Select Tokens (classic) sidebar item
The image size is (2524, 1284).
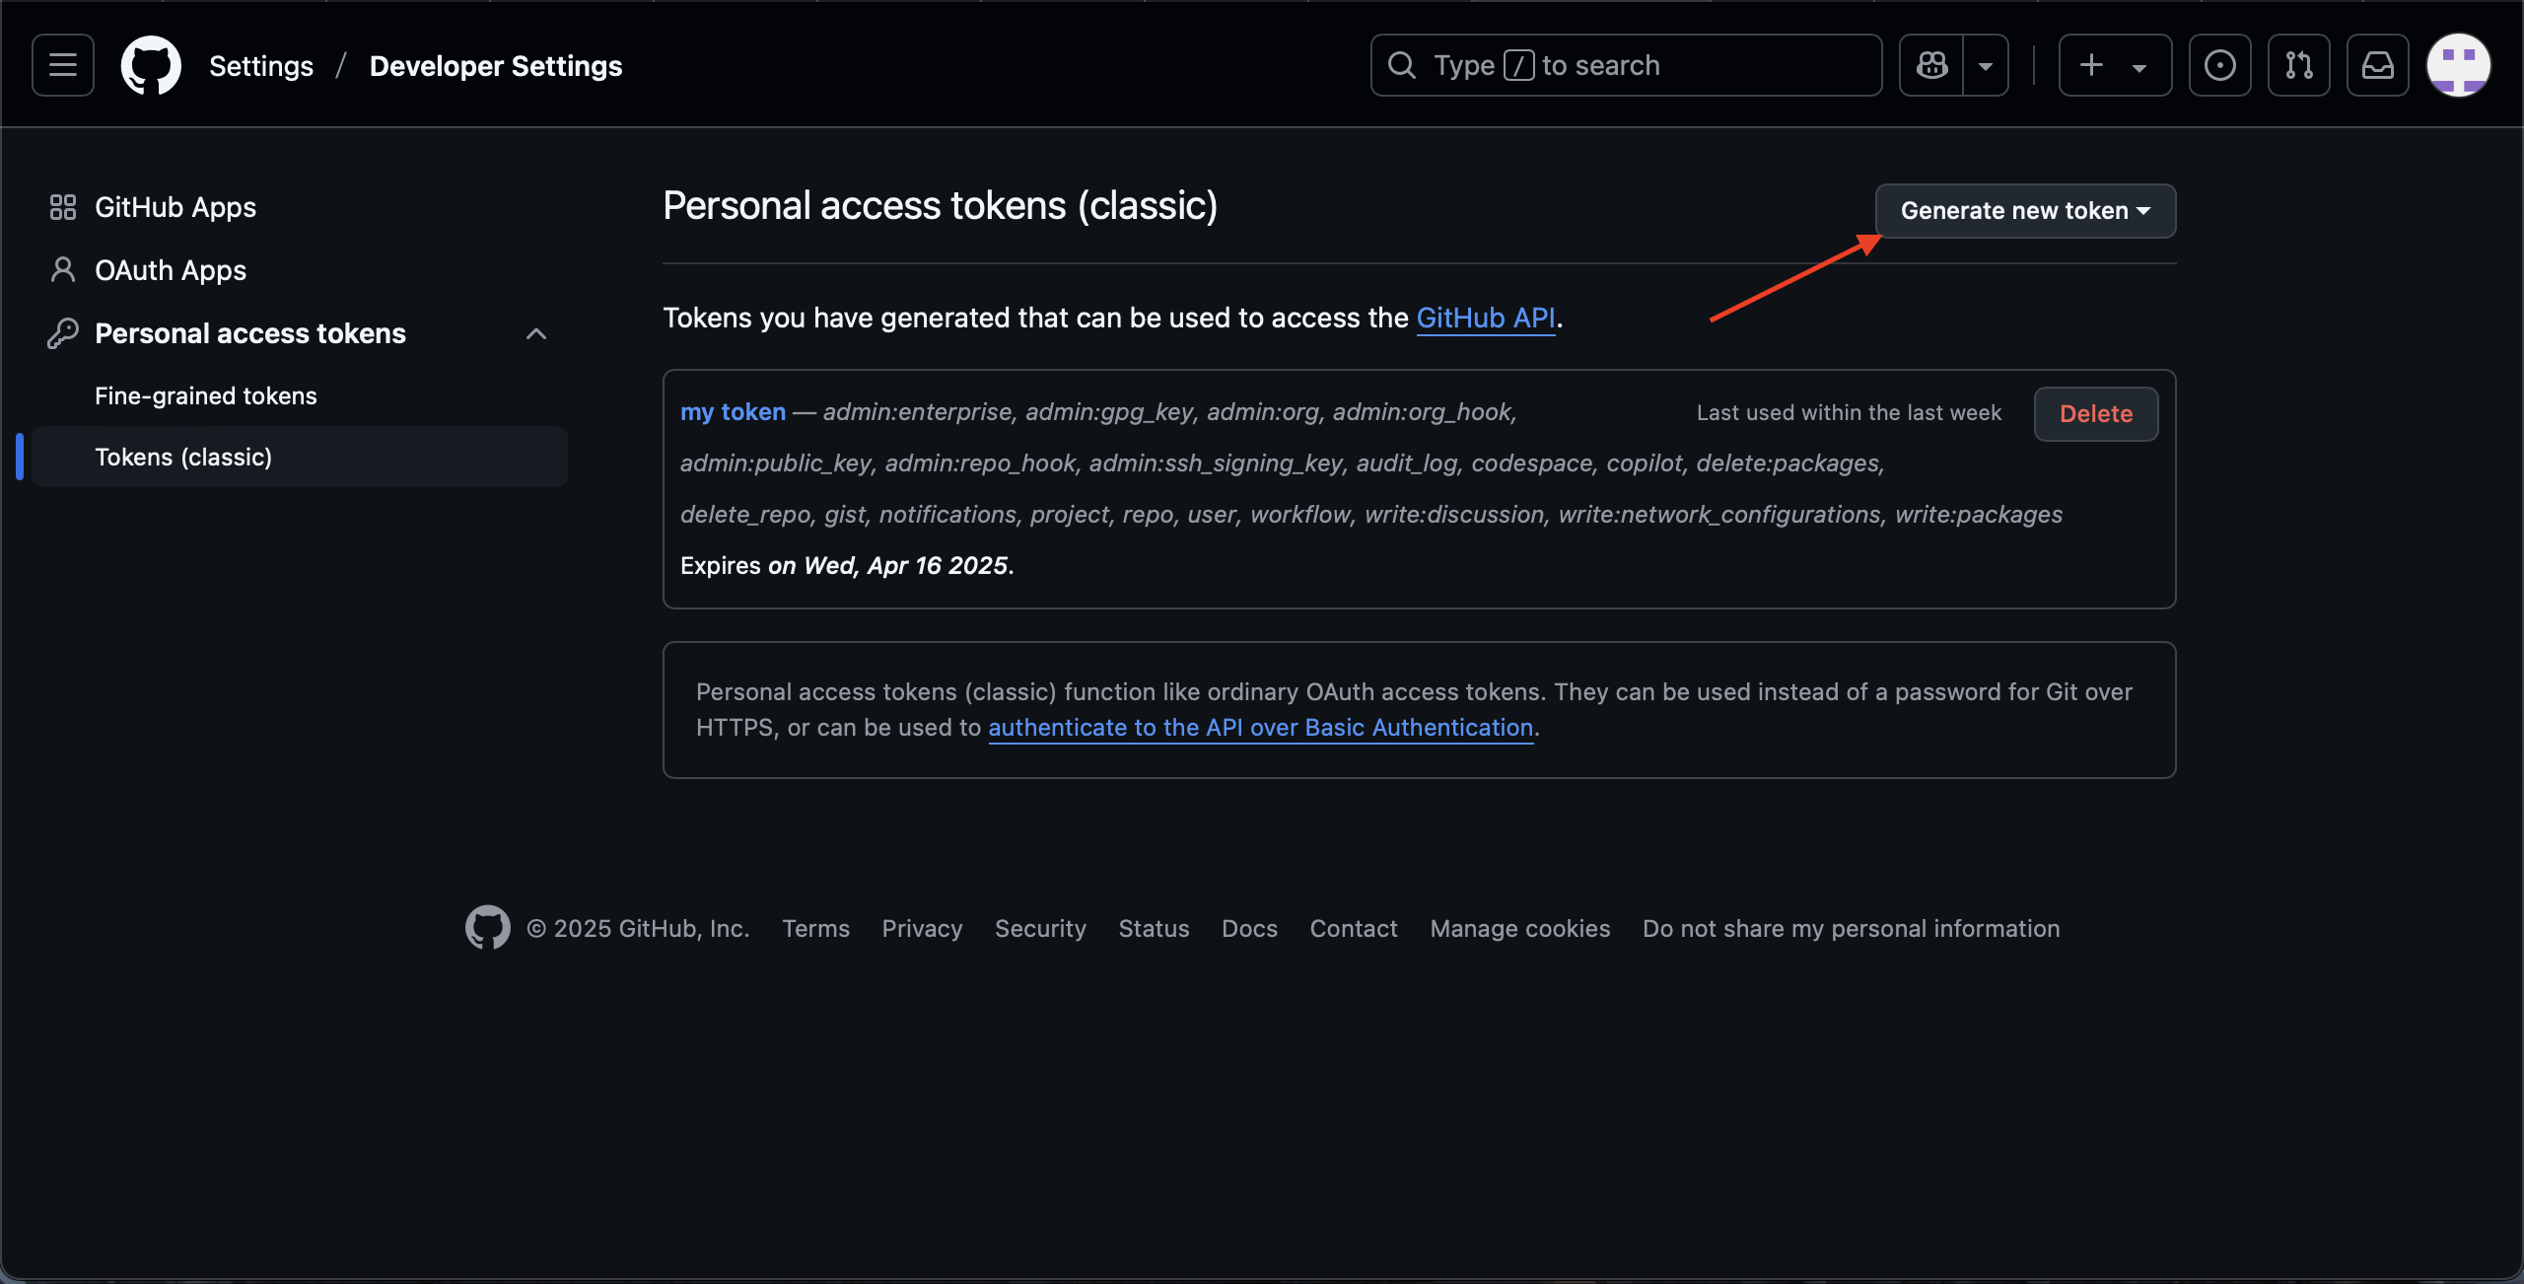(x=300, y=457)
